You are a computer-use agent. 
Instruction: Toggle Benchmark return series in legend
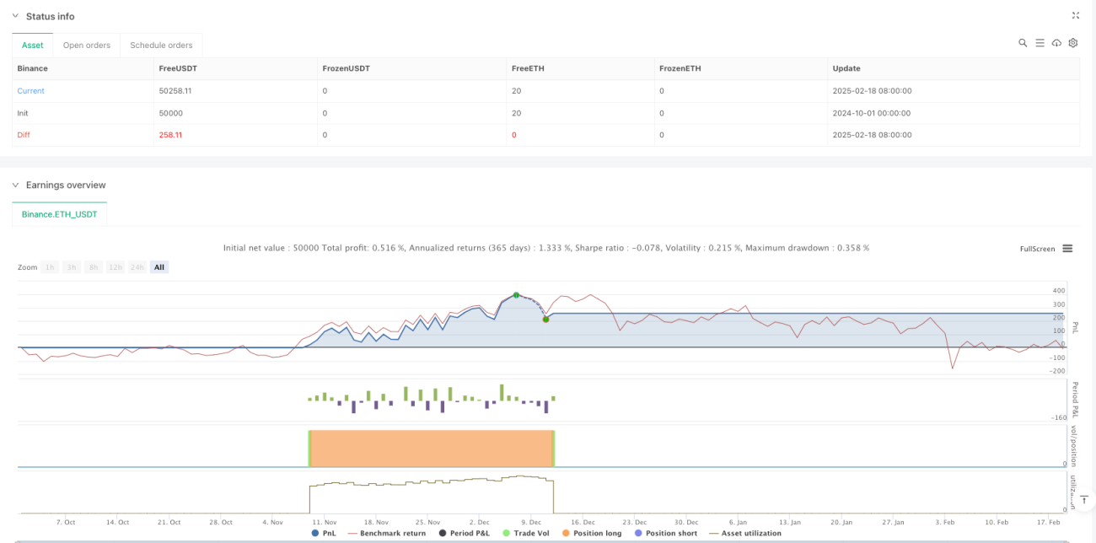389,533
